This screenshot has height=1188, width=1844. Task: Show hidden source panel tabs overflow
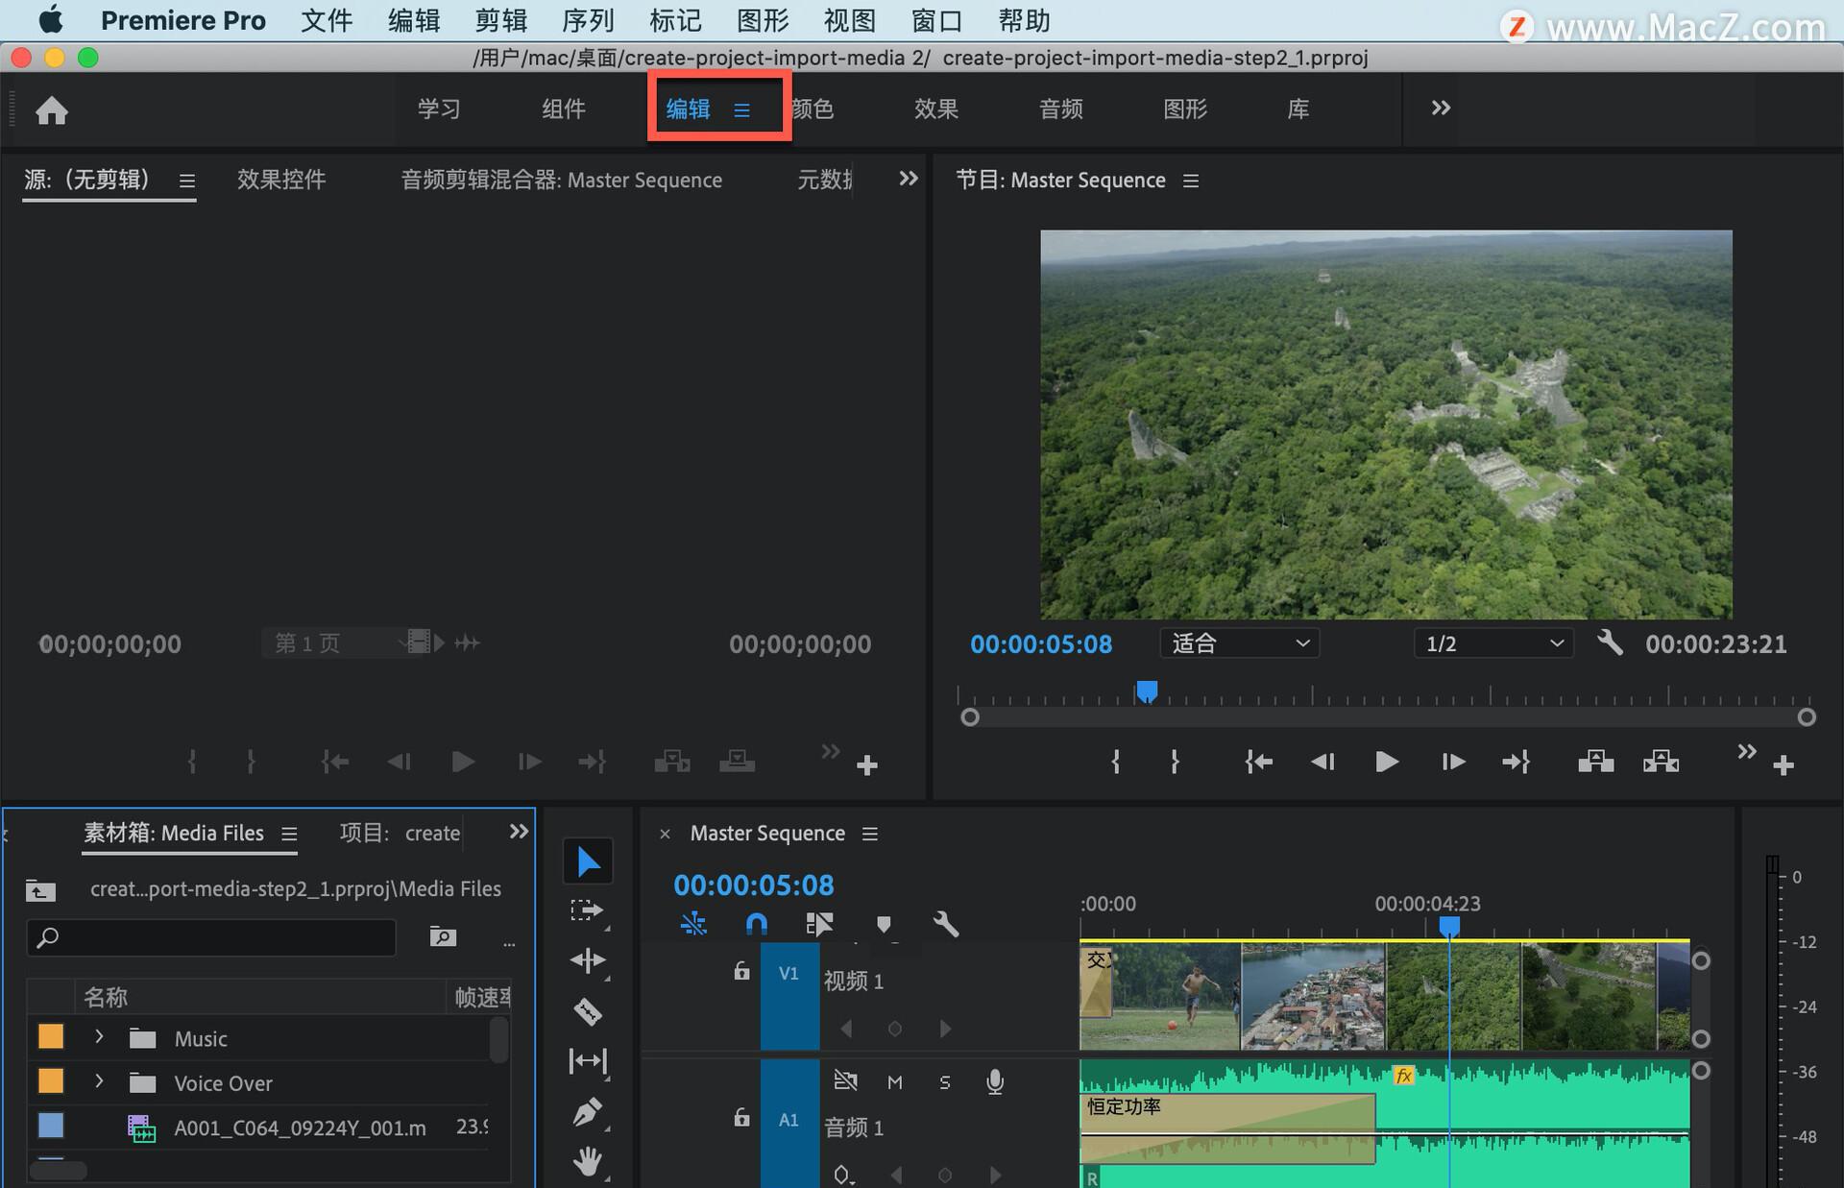(x=908, y=179)
